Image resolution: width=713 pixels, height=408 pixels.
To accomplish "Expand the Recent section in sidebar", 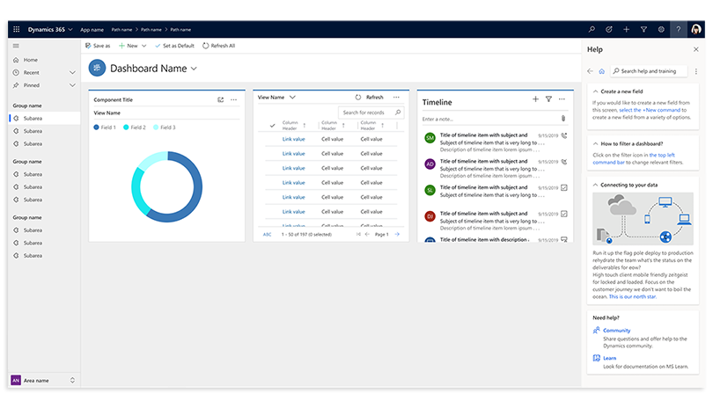I will pos(72,72).
